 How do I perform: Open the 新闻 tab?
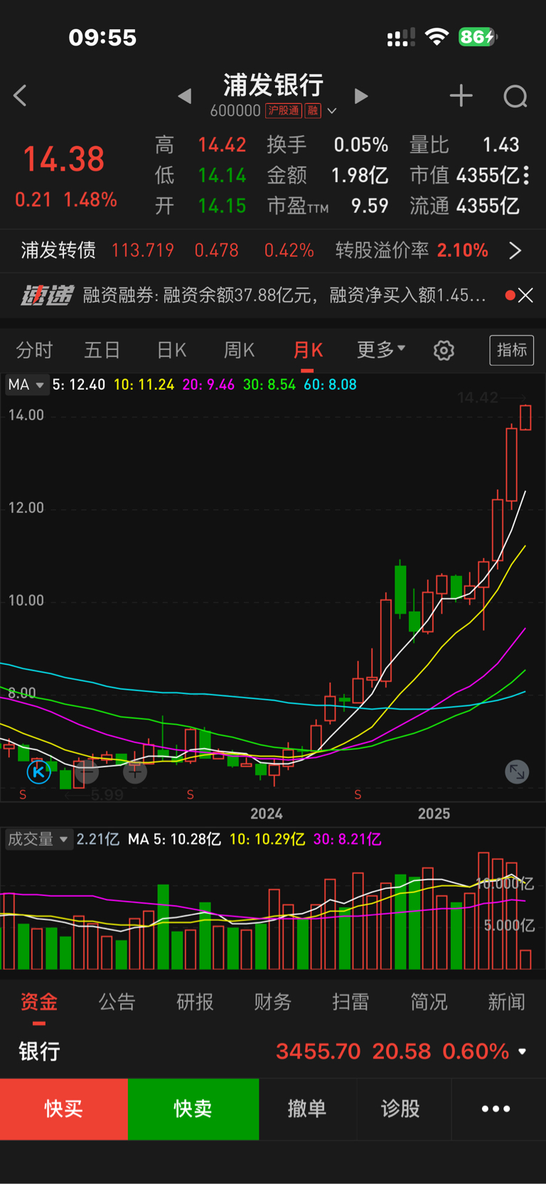click(506, 1002)
